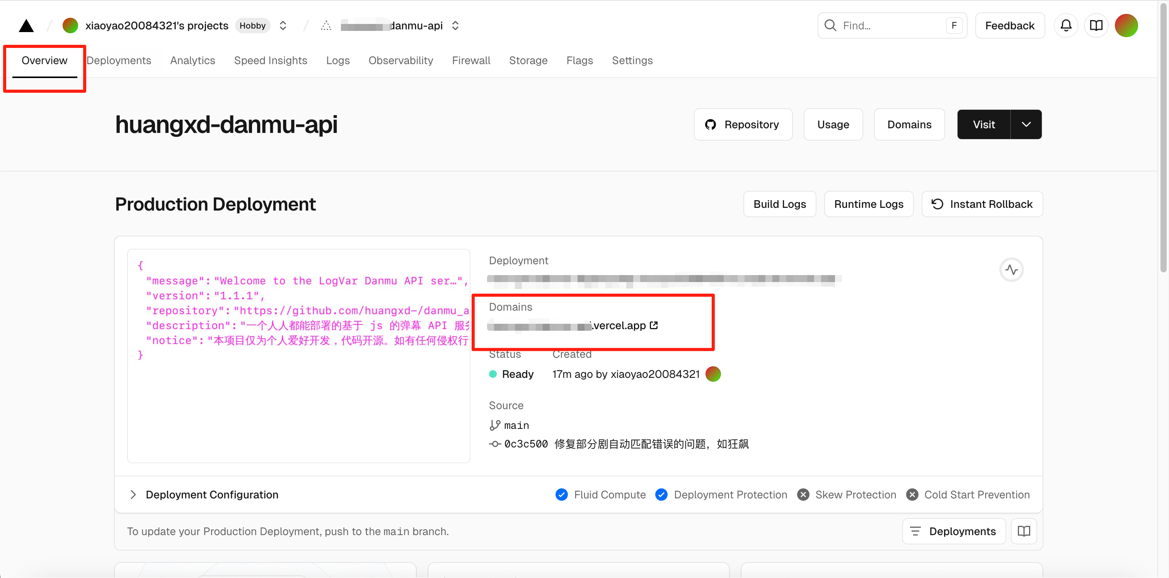Click the GitHub icon on the Repository button

[711, 124]
